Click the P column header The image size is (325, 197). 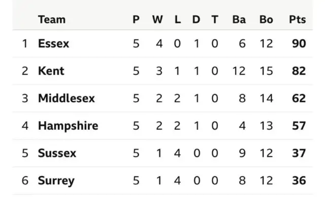coord(136,20)
